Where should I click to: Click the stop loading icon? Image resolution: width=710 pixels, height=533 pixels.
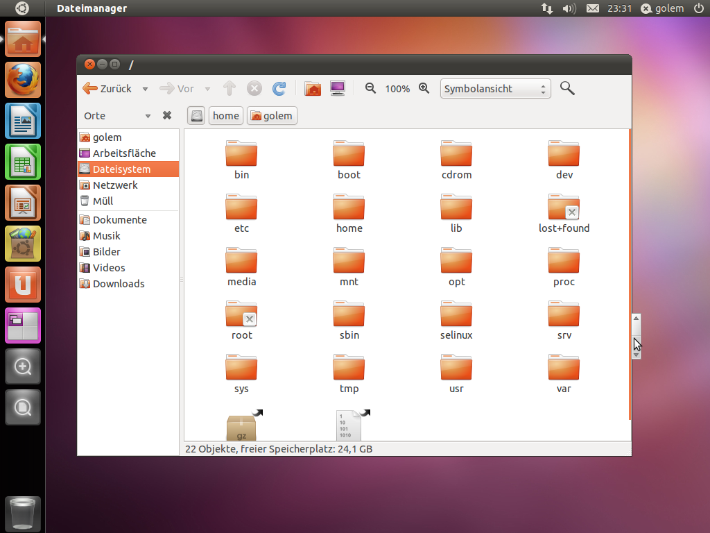(x=254, y=89)
